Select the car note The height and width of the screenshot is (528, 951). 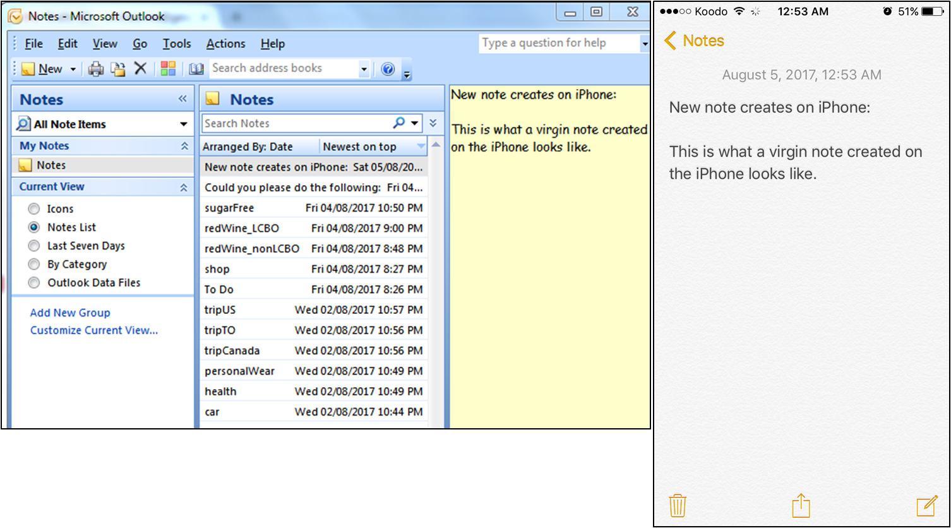click(314, 412)
